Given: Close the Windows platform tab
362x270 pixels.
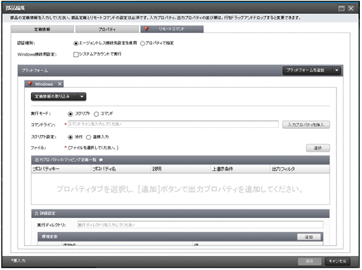Looking at the screenshot, I should [x=60, y=84].
